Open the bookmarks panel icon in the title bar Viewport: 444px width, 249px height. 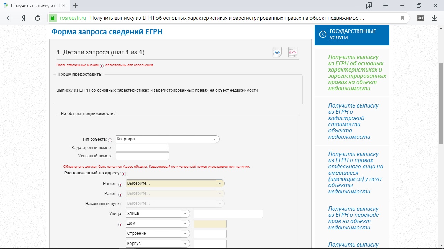pyautogui.click(x=369, y=6)
